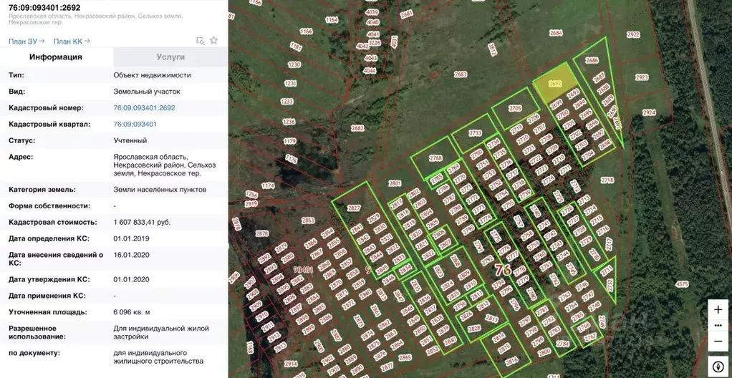
Task: Switch to the Услуги tab
Action: click(170, 57)
